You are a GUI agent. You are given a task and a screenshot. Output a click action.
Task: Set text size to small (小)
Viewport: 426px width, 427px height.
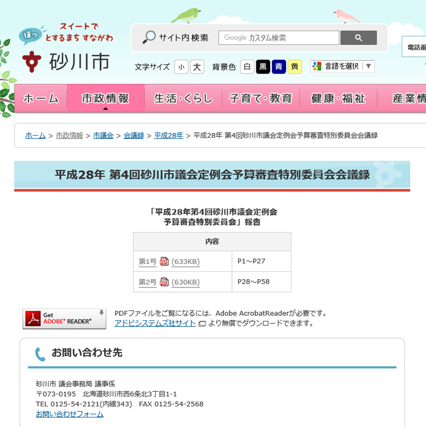[x=181, y=67]
